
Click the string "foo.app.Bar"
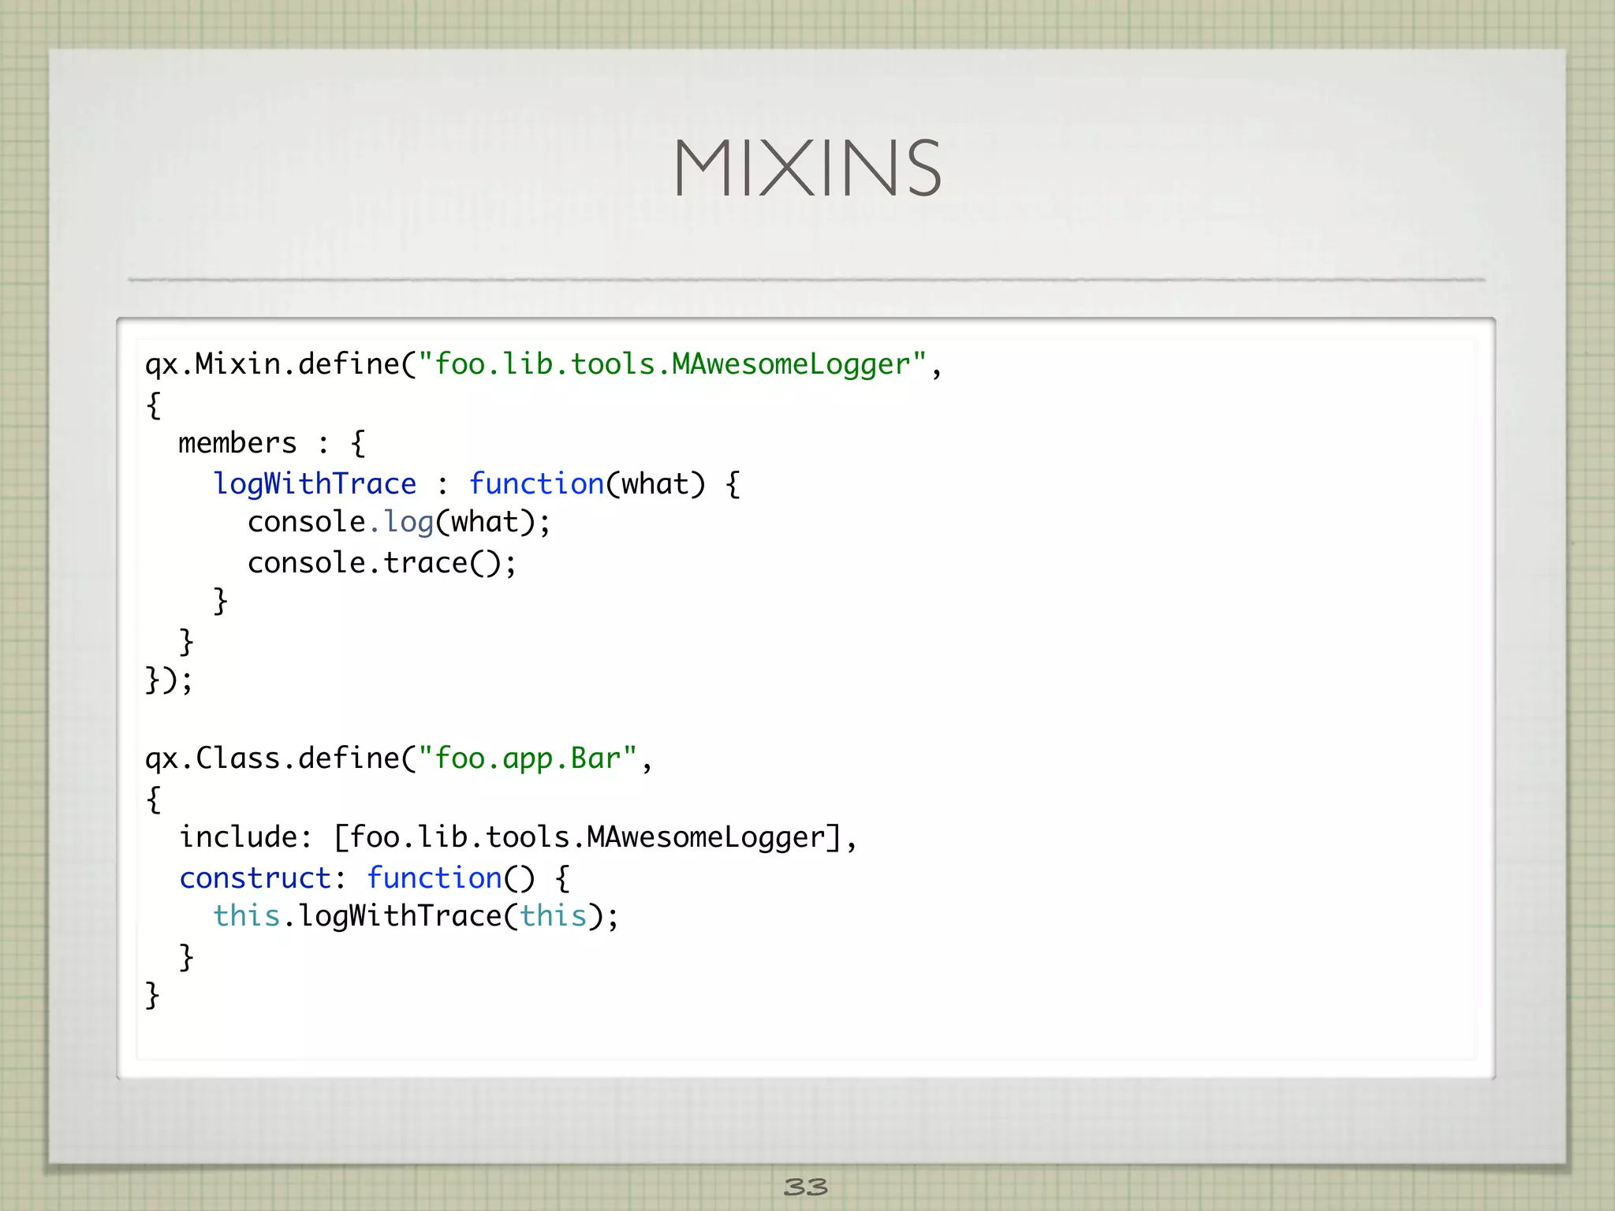click(528, 758)
